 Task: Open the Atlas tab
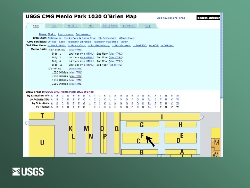pos(91,26)
